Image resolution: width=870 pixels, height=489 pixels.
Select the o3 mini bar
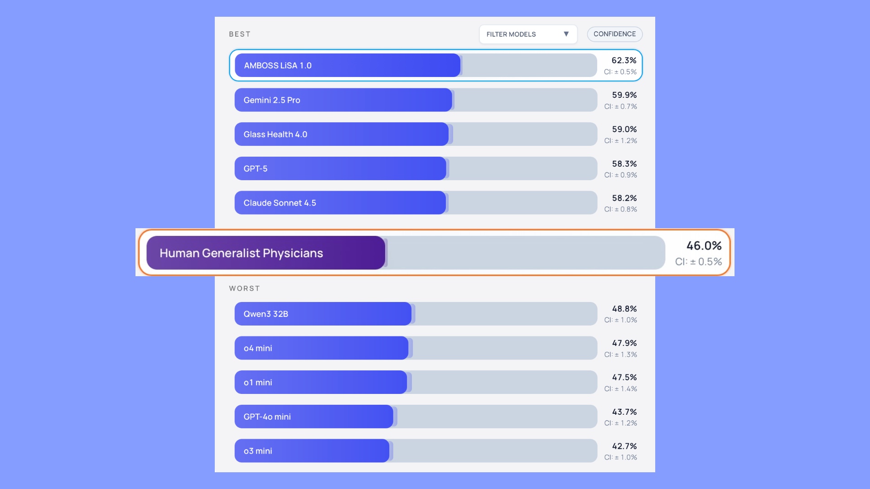coord(312,451)
